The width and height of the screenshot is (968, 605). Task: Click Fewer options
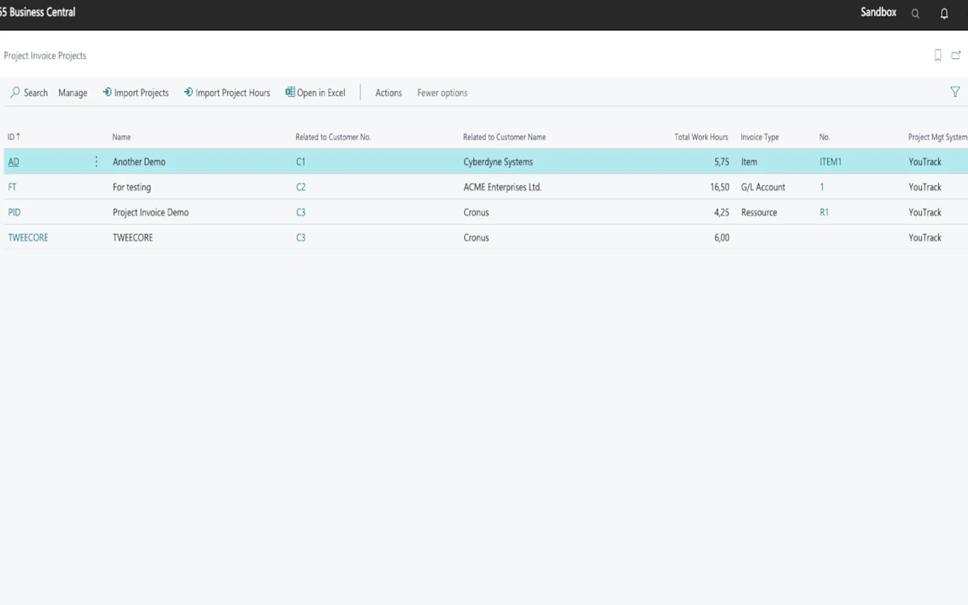pos(442,93)
